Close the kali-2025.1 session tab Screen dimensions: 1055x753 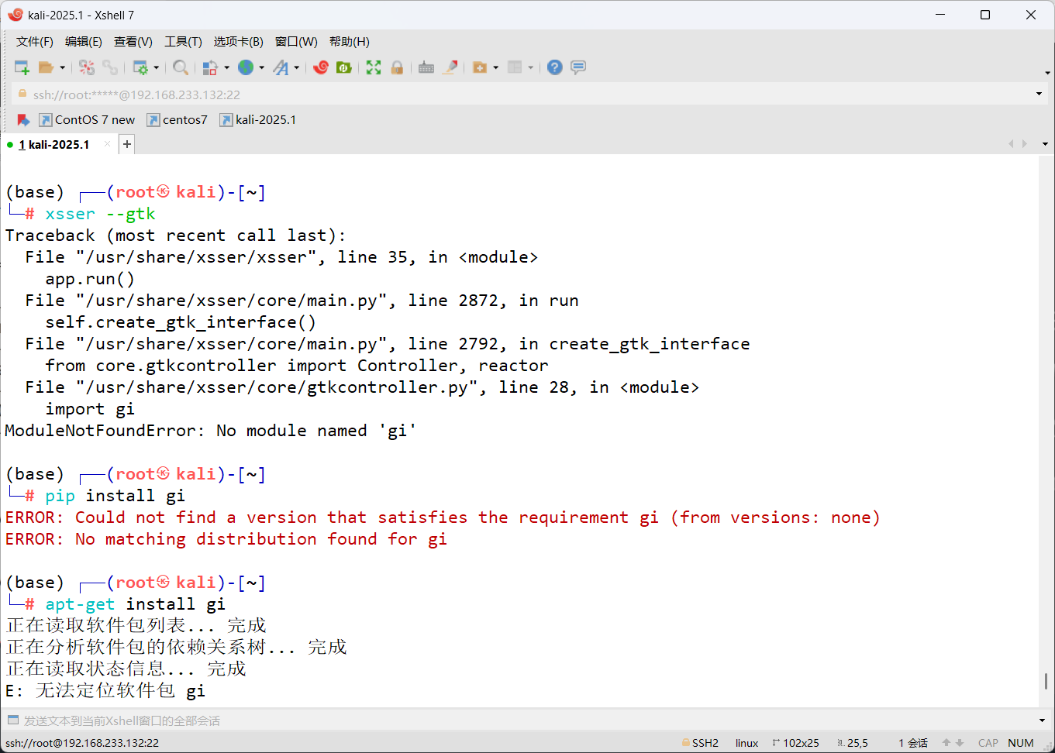tap(108, 145)
